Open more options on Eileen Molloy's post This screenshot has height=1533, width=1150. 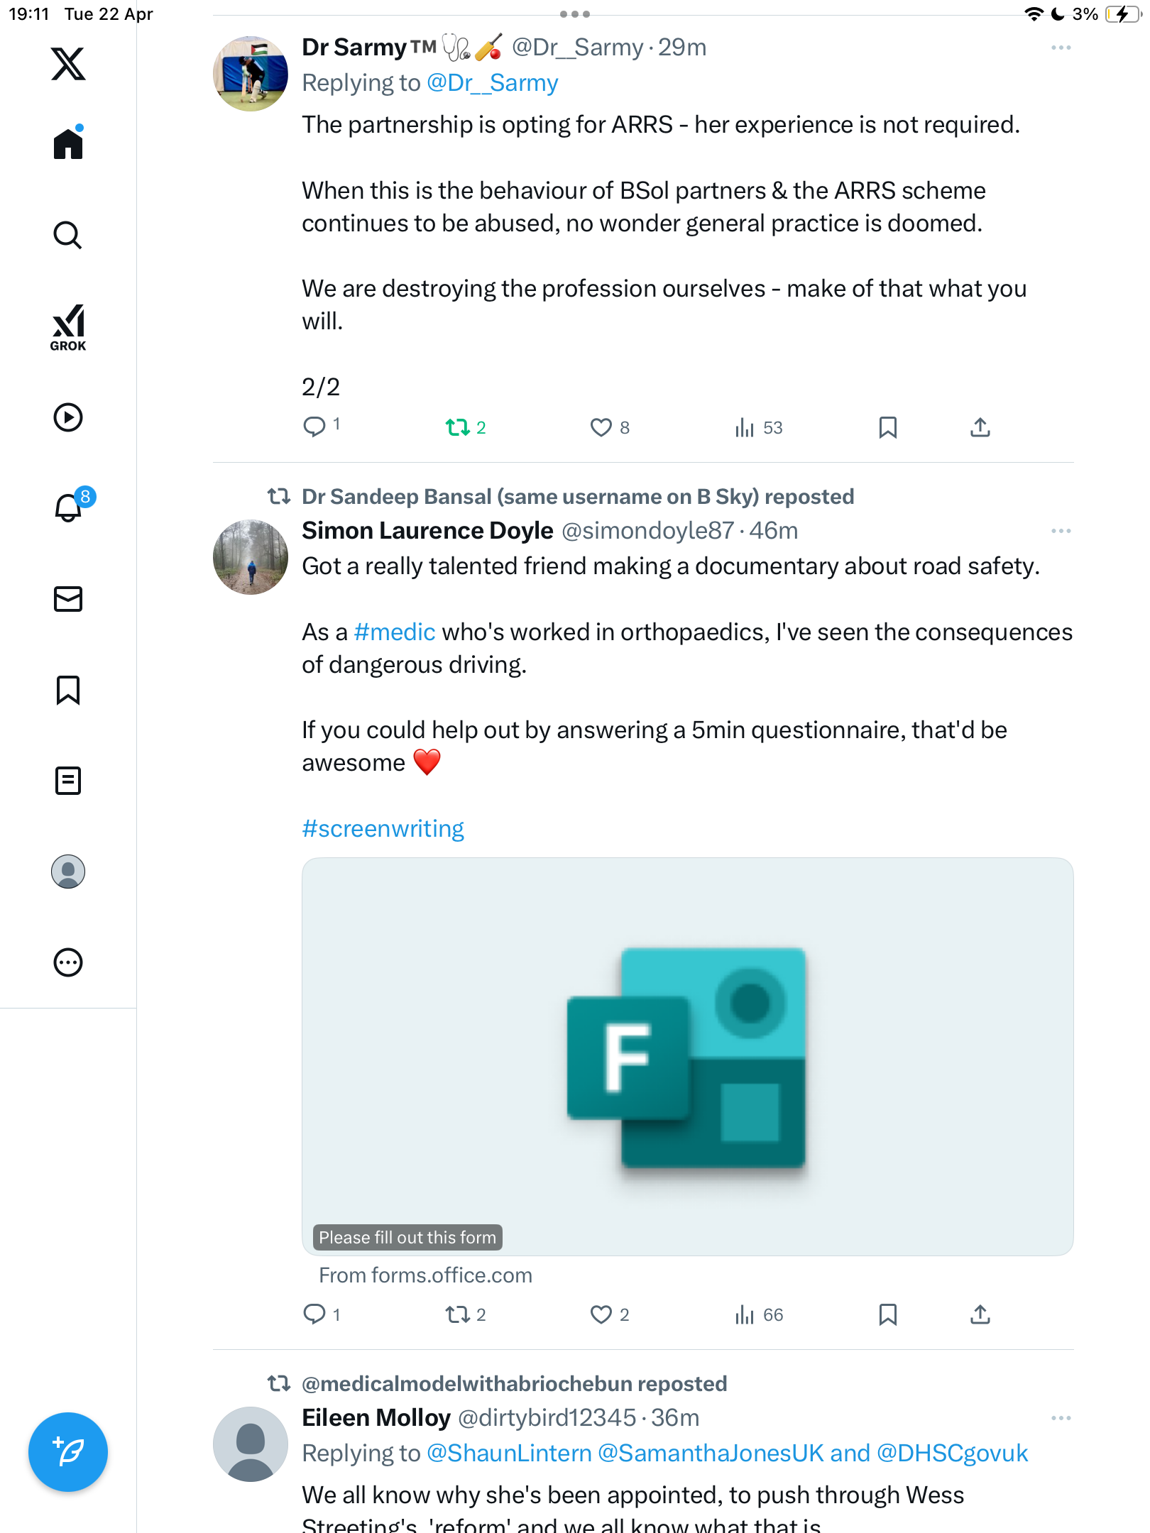pyautogui.click(x=1061, y=1418)
